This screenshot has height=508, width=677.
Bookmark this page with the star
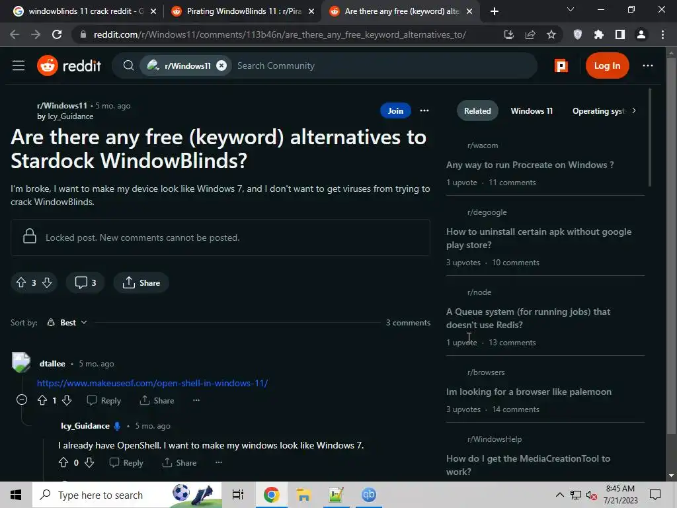(551, 34)
